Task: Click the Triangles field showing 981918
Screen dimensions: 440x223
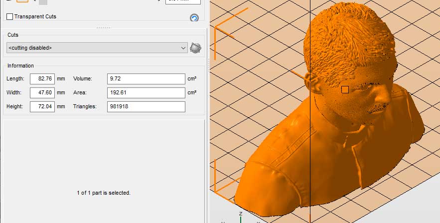Action: click(146, 107)
